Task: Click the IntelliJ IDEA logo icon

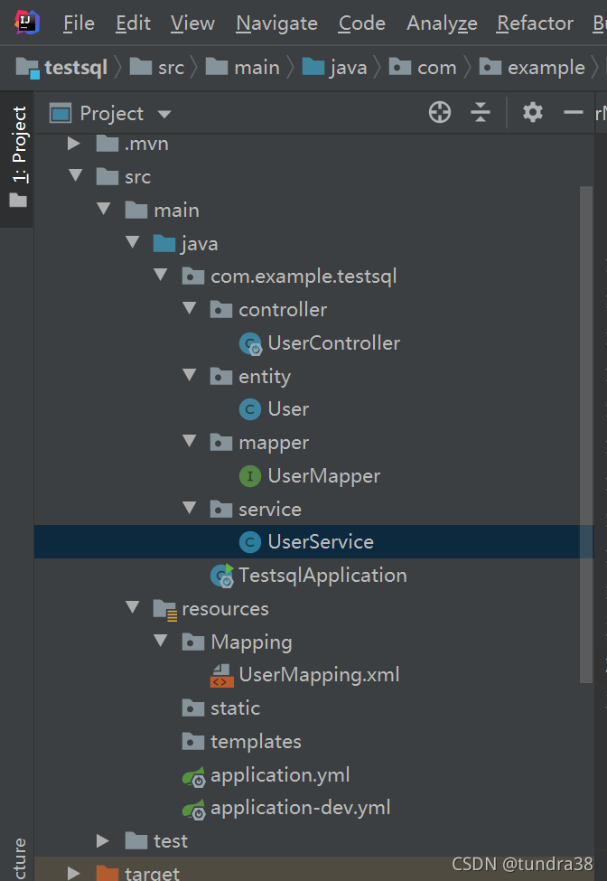Action: point(26,23)
